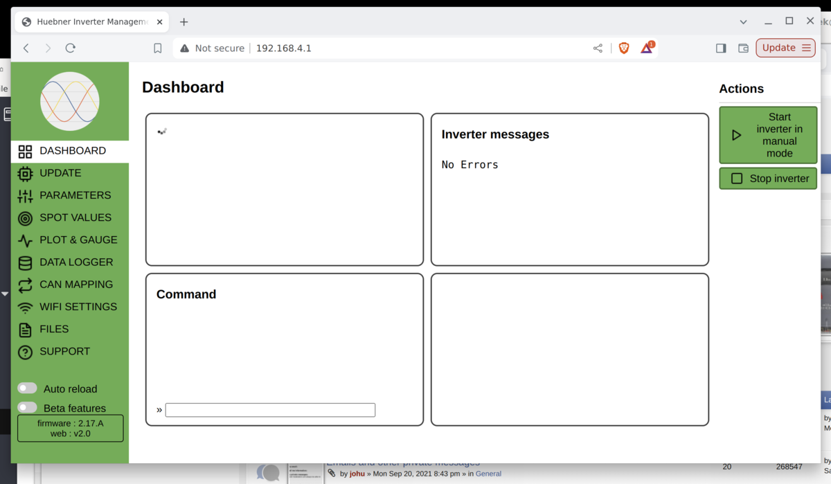
Task: Open the Brave wallet icon
Action: pos(743,48)
